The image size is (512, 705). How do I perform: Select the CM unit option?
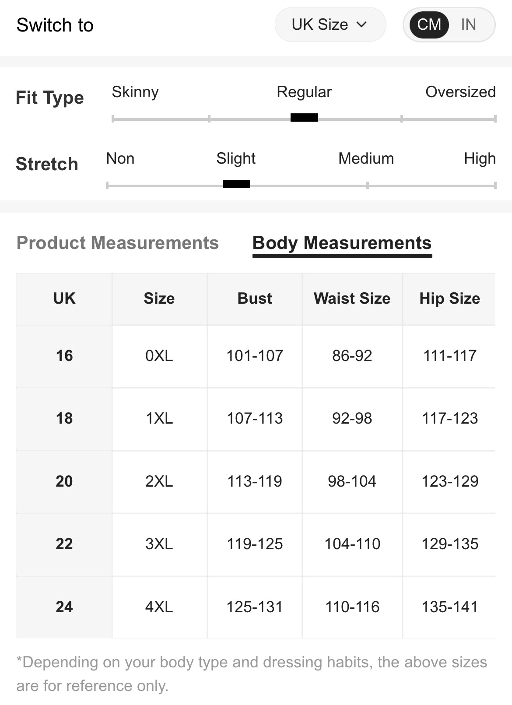coord(429,25)
